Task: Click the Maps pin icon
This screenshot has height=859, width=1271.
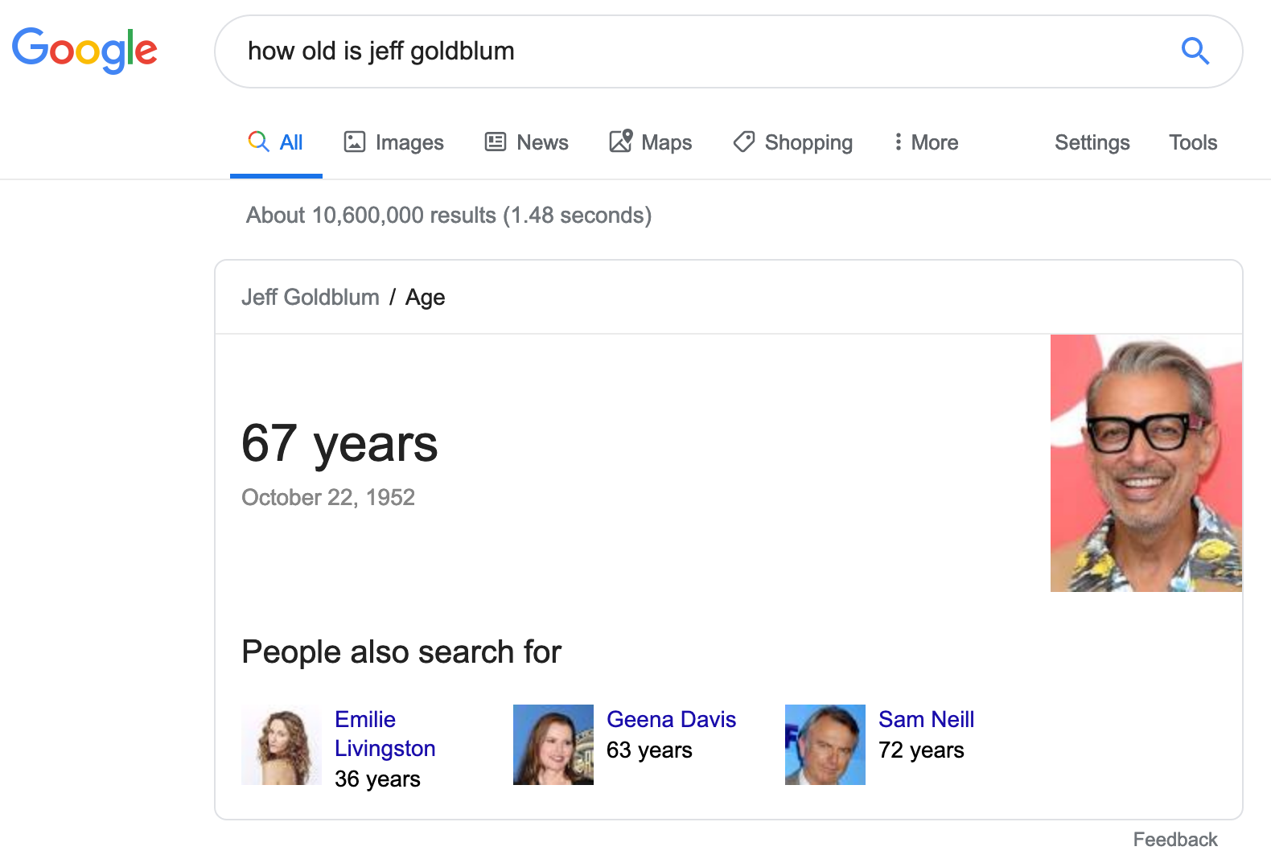Action: 620,141
